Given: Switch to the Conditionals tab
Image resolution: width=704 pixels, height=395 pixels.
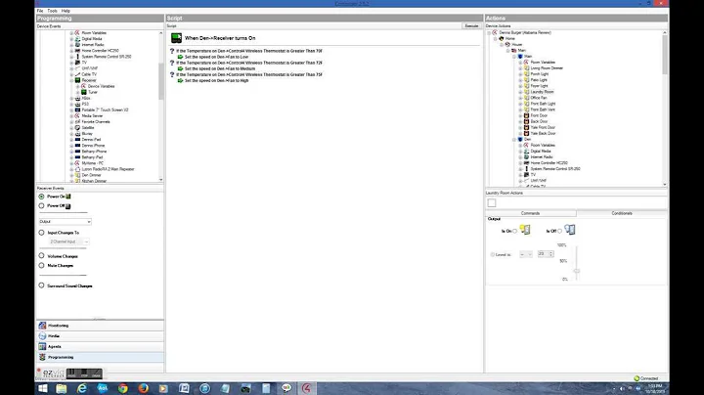Looking at the screenshot, I should [x=622, y=213].
